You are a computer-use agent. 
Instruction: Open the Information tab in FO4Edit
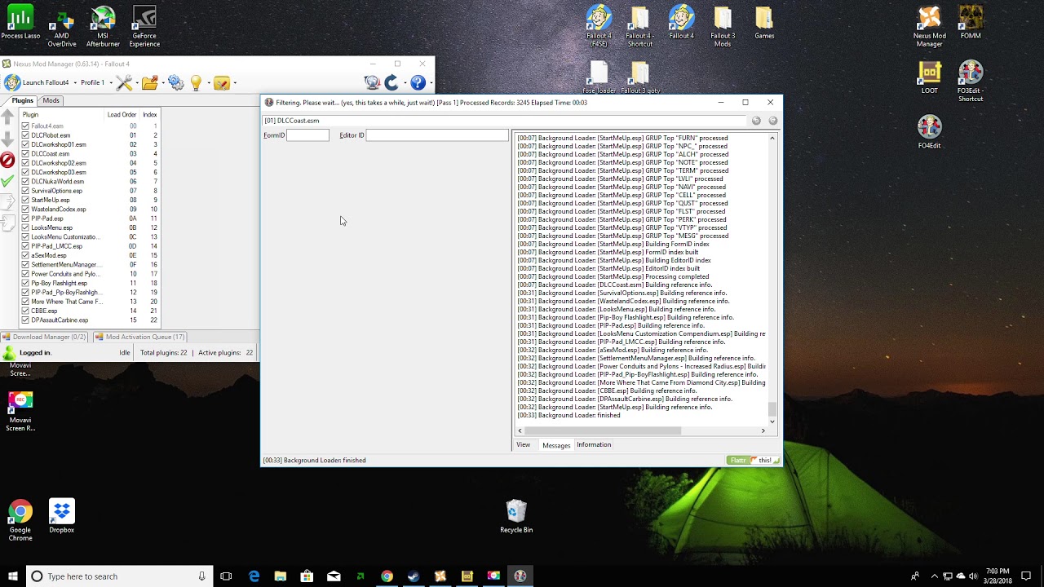coord(594,445)
